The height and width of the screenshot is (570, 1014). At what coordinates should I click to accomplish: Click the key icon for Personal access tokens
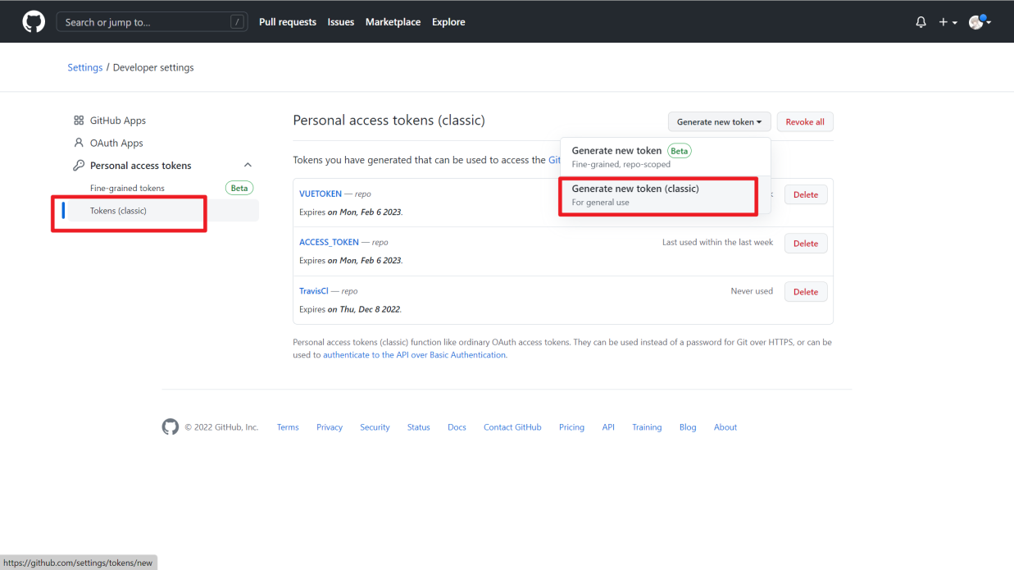(x=79, y=165)
